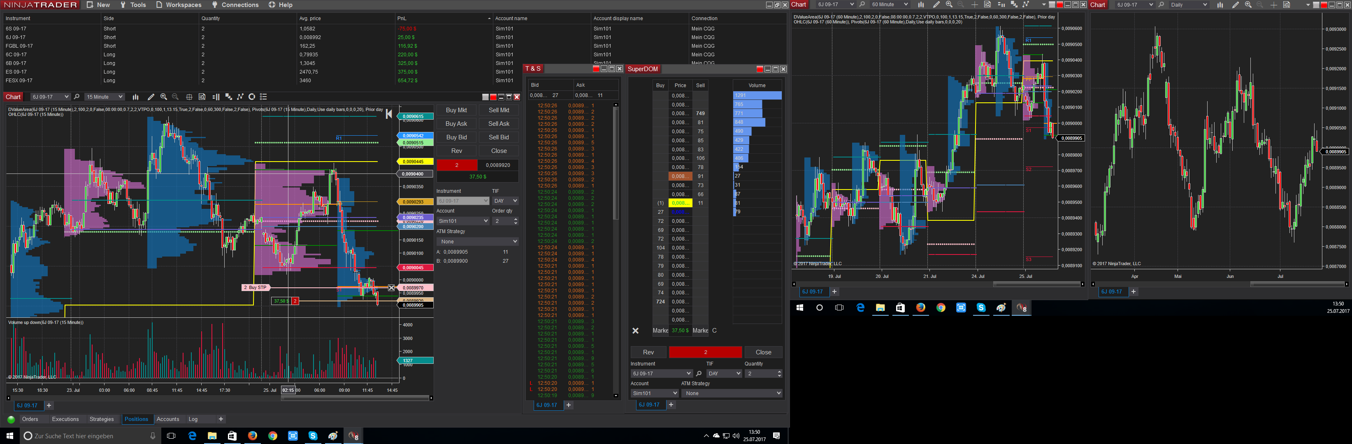Click Rev button in Chart Trader

point(456,151)
